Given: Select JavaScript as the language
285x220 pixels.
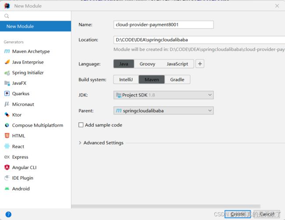Looking at the screenshot, I should pyautogui.click(x=177, y=64).
